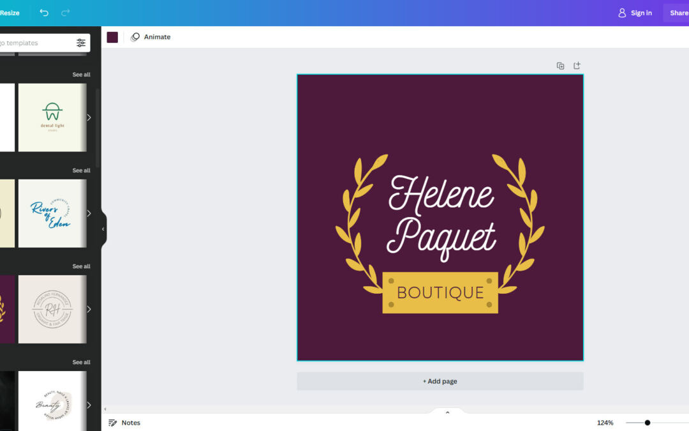The image size is (689, 431).
Task: Click the Sign in person icon
Action: [x=622, y=13]
